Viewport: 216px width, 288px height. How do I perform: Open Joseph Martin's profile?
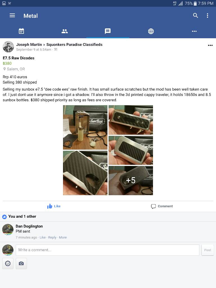(29, 44)
